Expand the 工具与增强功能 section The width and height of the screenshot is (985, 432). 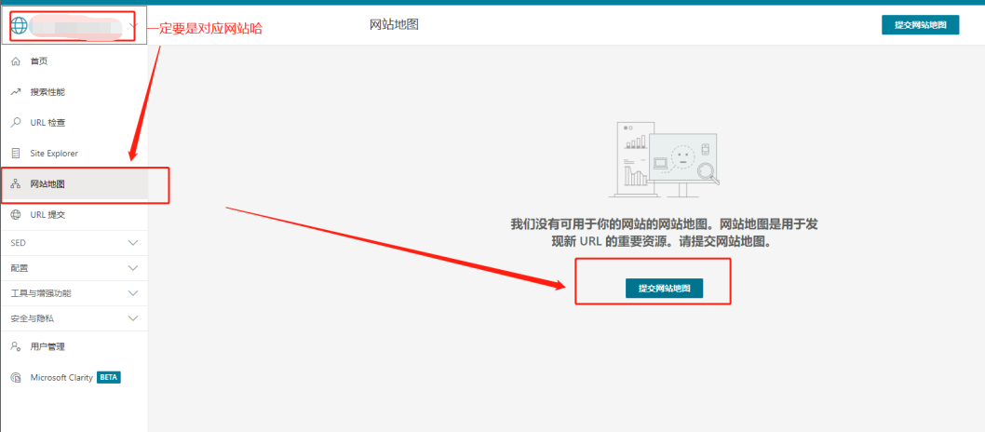(133, 293)
